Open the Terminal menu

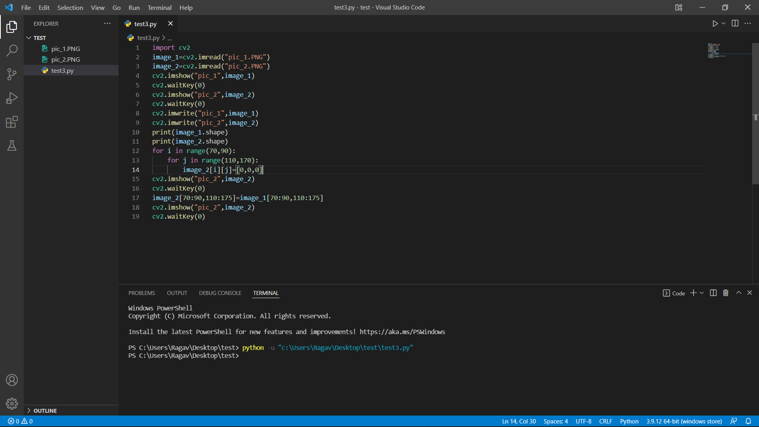[x=159, y=8]
